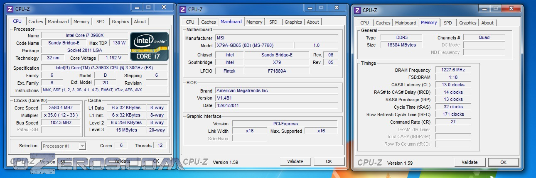Select Caches tab in the Mainboard window
Image resolution: width=536 pixels, height=178 pixels.
pyautogui.click(x=209, y=22)
